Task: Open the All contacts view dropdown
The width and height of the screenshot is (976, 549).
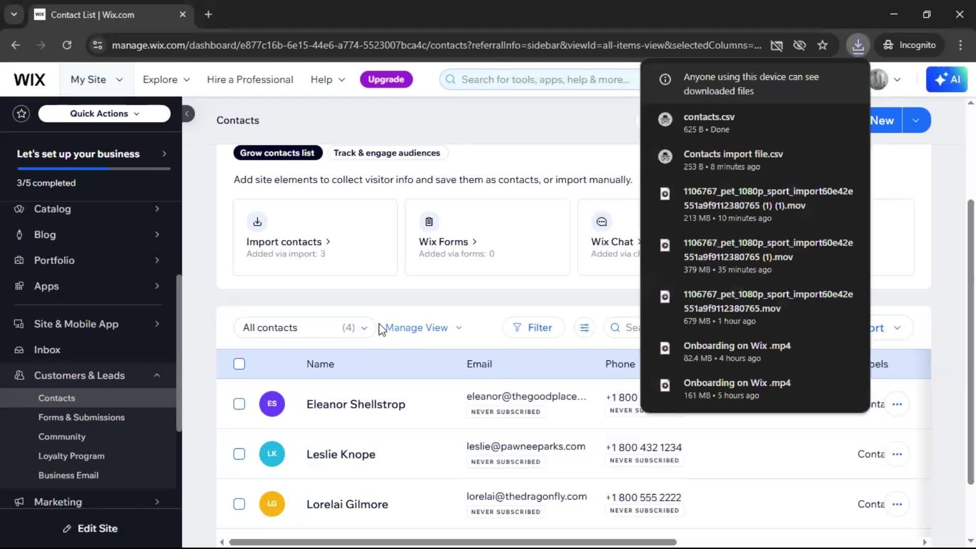Action: pos(305,328)
